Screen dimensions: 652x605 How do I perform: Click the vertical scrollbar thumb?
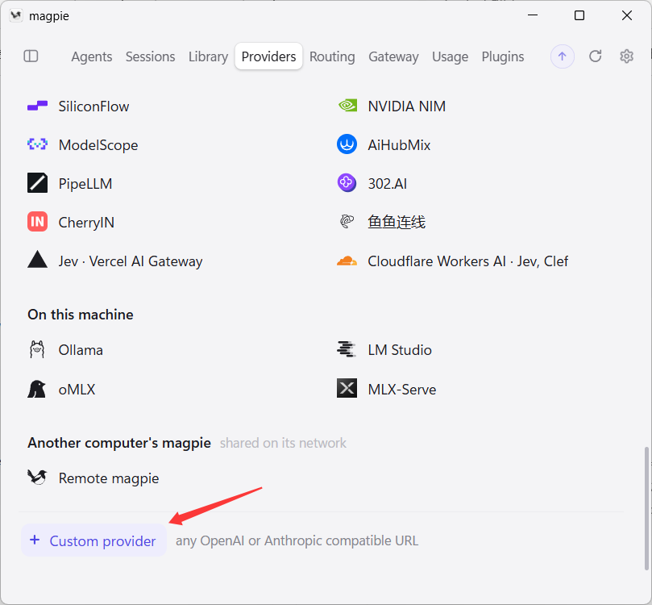click(646, 508)
